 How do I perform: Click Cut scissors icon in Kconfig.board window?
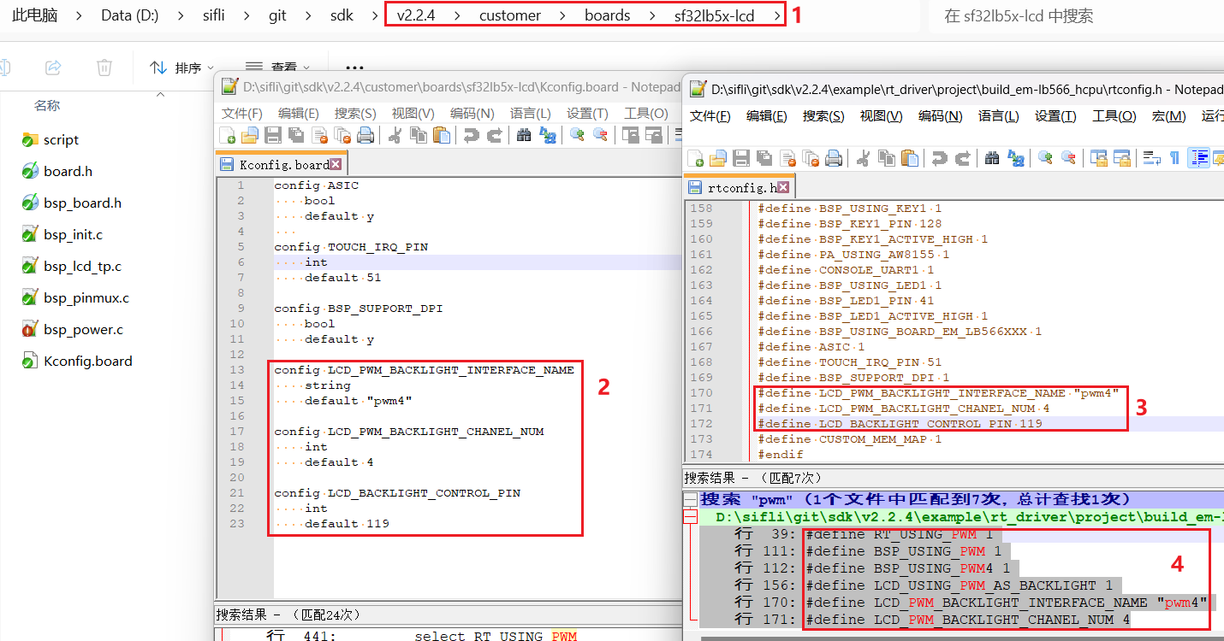(x=395, y=135)
